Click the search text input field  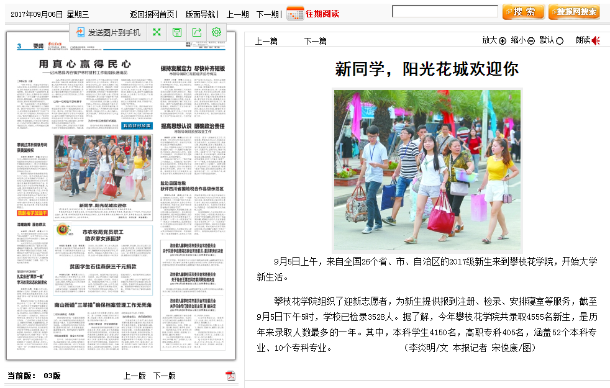[x=445, y=12]
